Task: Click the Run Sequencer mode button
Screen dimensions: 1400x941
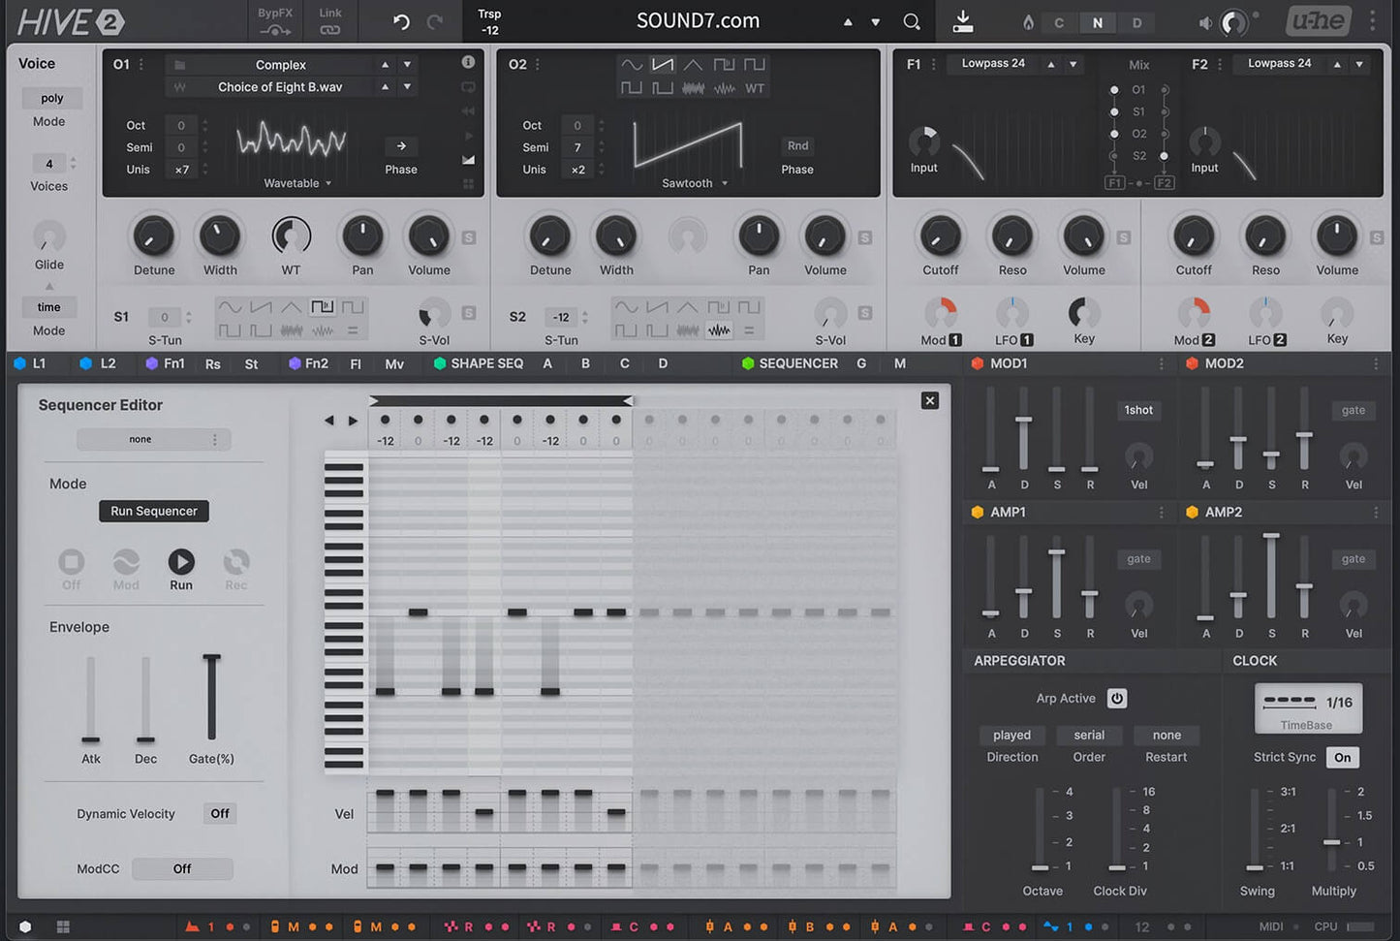Action: 153,511
